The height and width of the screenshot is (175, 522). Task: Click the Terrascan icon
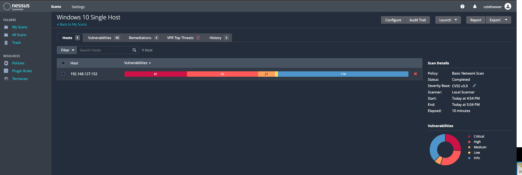(6, 79)
